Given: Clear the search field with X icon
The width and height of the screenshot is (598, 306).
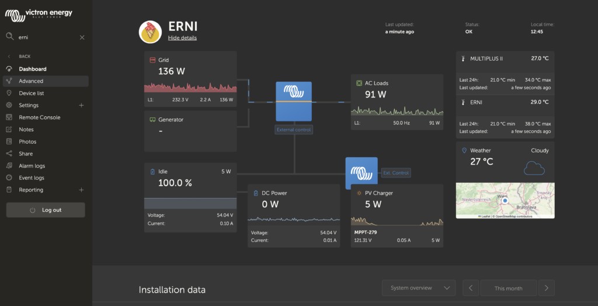Looking at the screenshot, I should [x=82, y=37].
